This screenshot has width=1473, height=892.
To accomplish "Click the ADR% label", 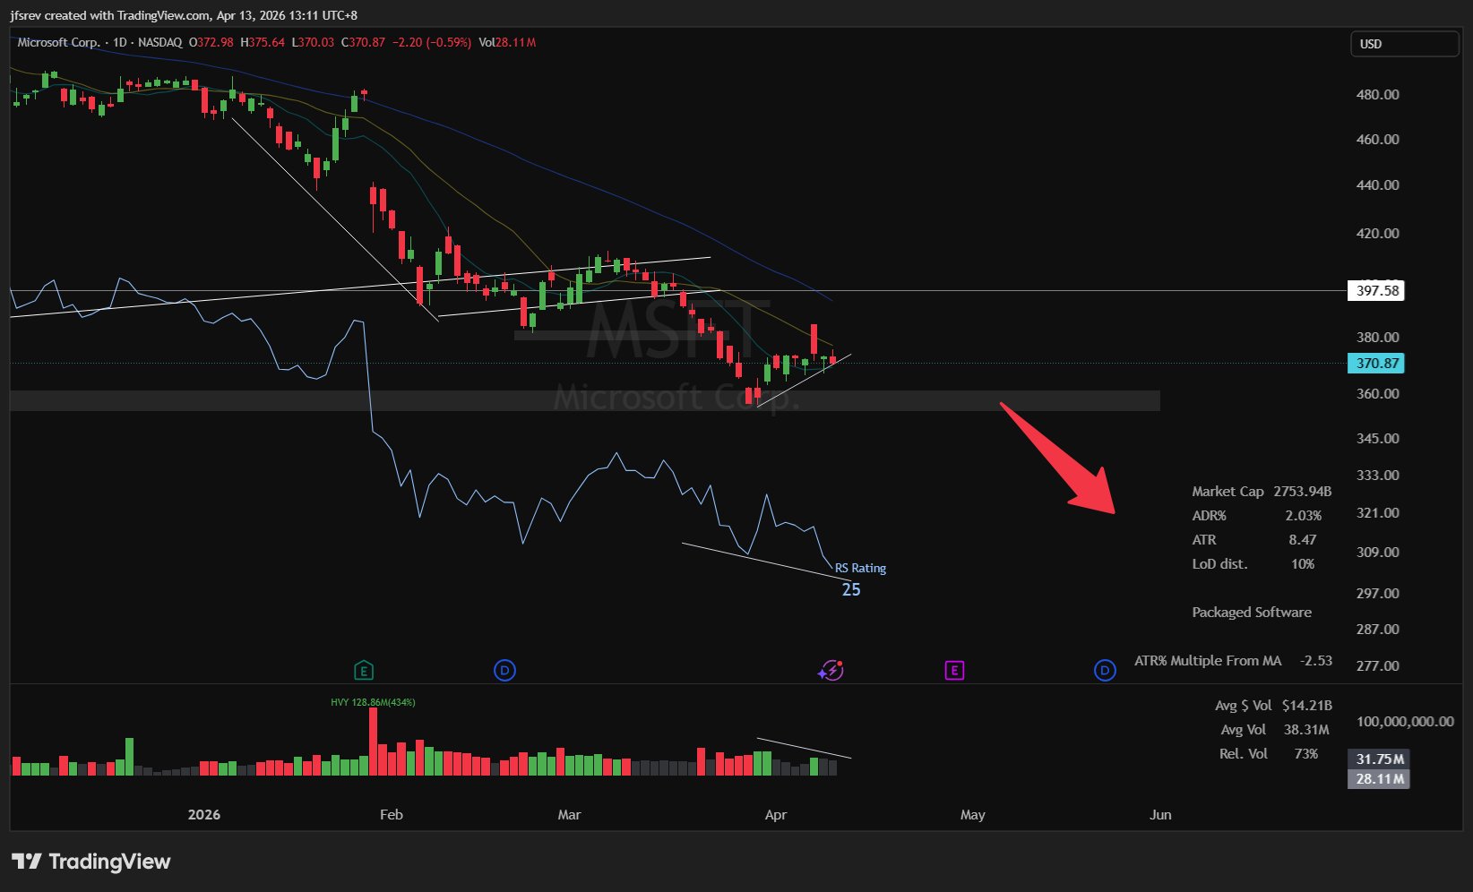I will pos(1209,515).
